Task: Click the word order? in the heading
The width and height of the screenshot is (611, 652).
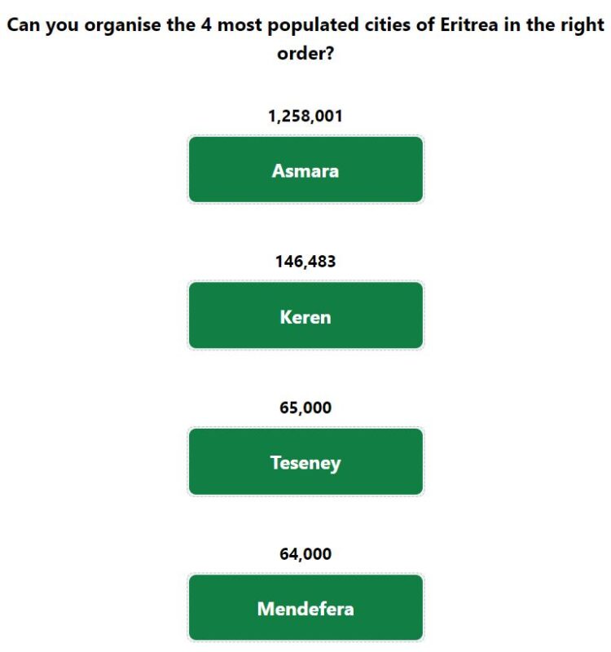Action: (x=305, y=54)
